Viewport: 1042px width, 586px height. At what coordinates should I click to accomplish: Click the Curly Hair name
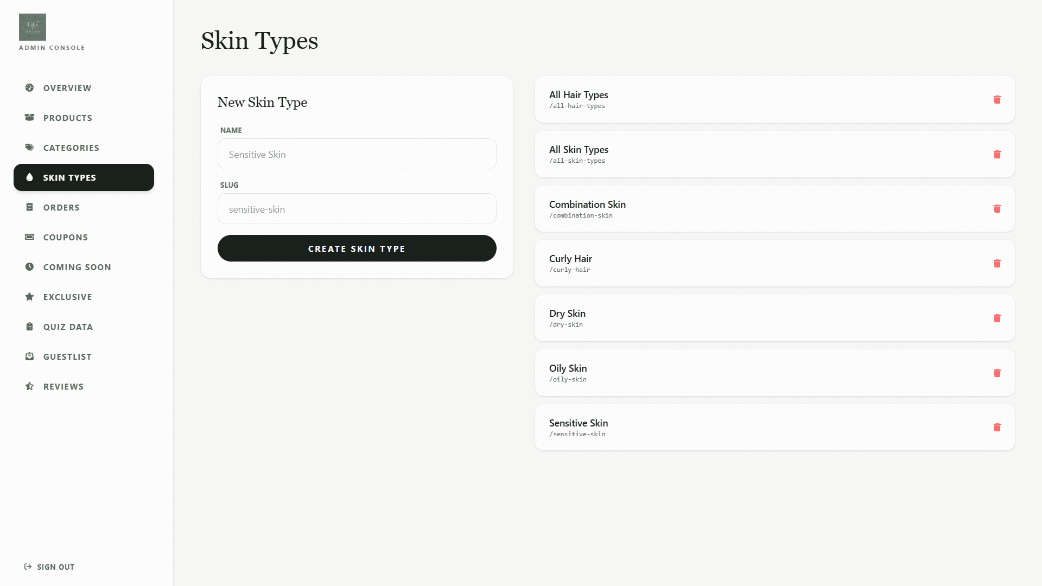(570, 259)
